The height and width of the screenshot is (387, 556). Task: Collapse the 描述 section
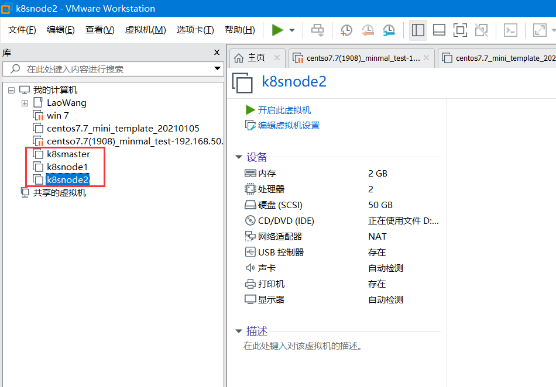click(239, 331)
